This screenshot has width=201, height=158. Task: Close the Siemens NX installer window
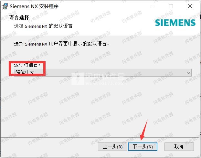click(190, 6)
